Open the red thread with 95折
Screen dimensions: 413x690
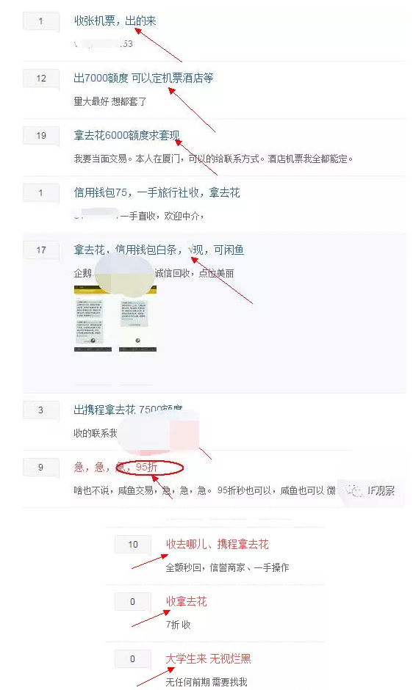(116, 467)
